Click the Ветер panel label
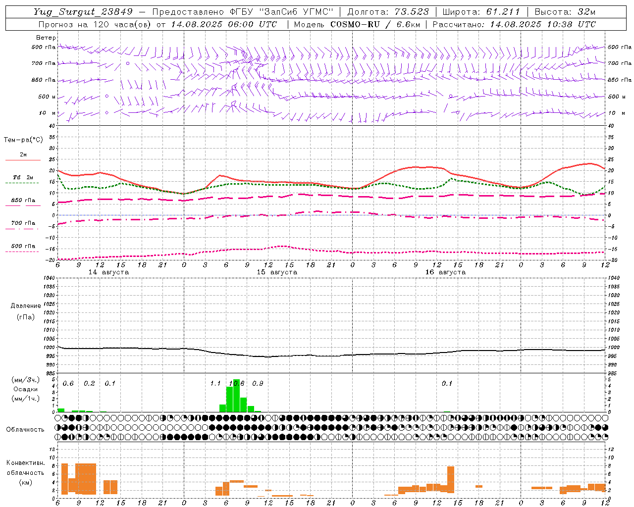This screenshot has height=507, width=634. pyautogui.click(x=46, y=38)
